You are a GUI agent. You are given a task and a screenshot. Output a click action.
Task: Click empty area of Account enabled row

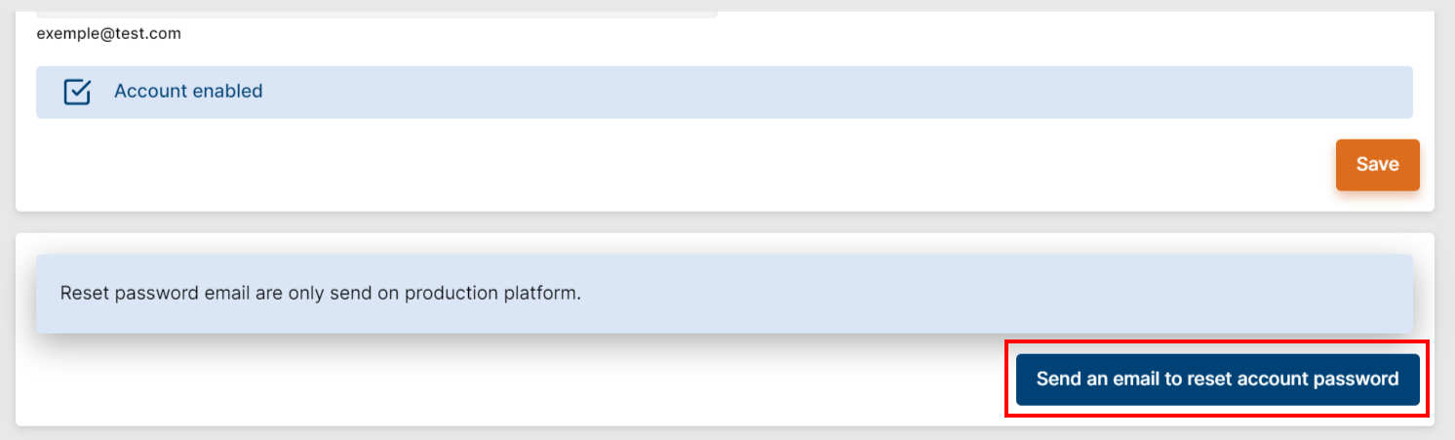point(780,93)
